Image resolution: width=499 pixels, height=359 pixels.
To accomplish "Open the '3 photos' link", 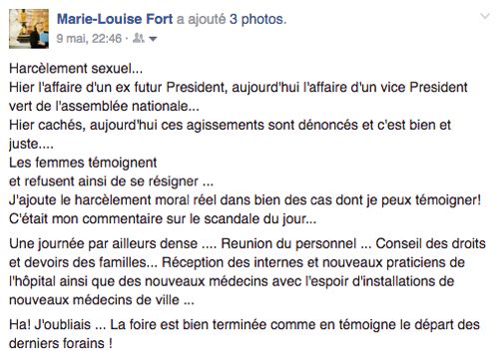I will (x=257, y=19).
